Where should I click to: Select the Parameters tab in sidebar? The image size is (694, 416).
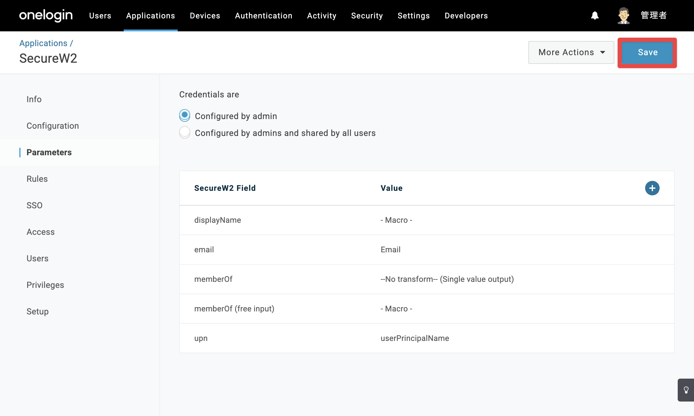(49, 152)
